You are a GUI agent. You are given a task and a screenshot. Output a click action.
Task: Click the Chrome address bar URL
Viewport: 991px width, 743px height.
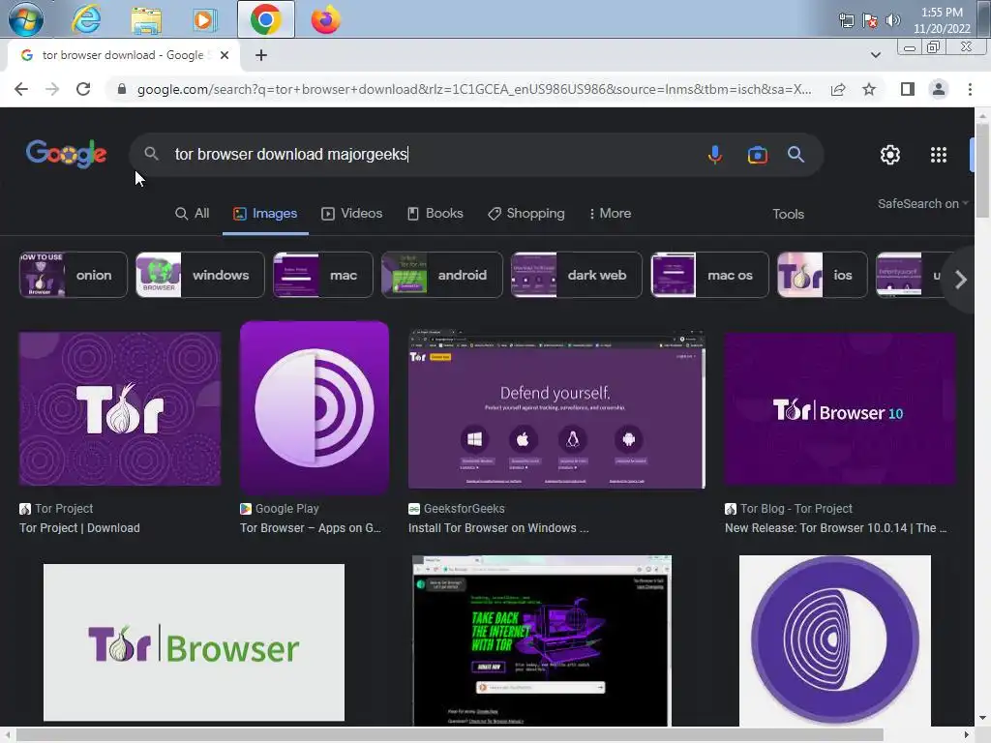(474, 89)
